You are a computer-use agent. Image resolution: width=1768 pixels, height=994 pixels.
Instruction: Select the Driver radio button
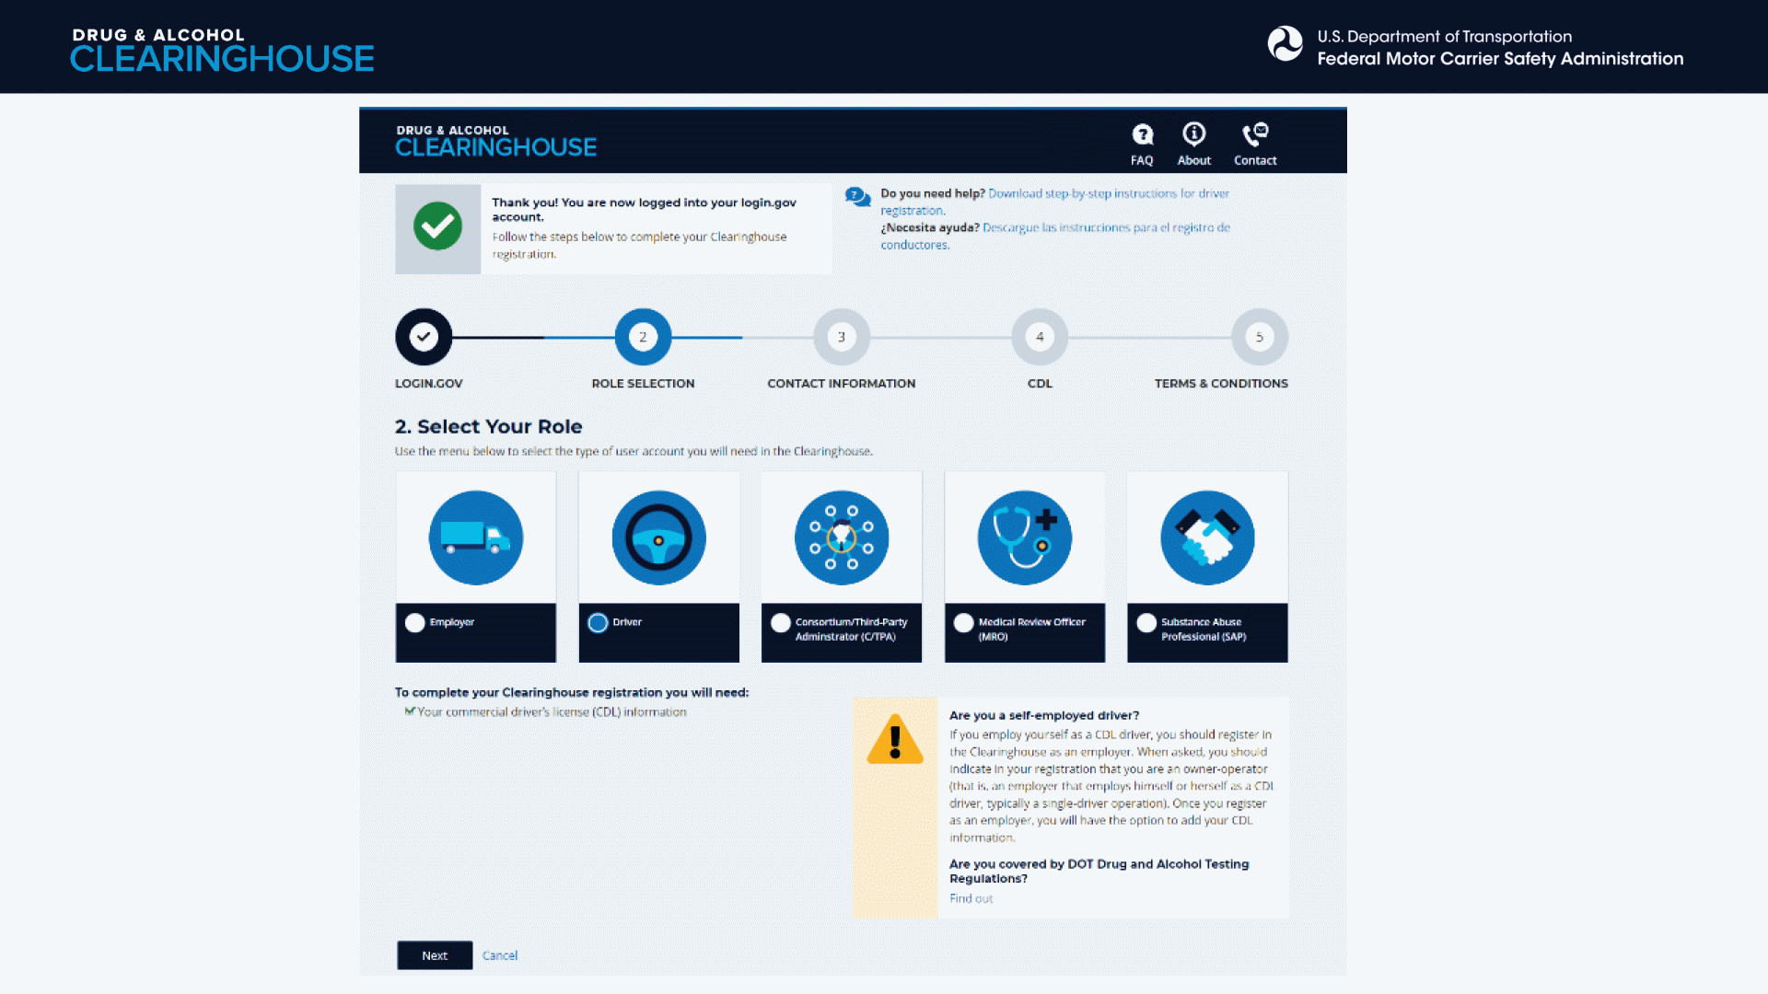point(598,623)
